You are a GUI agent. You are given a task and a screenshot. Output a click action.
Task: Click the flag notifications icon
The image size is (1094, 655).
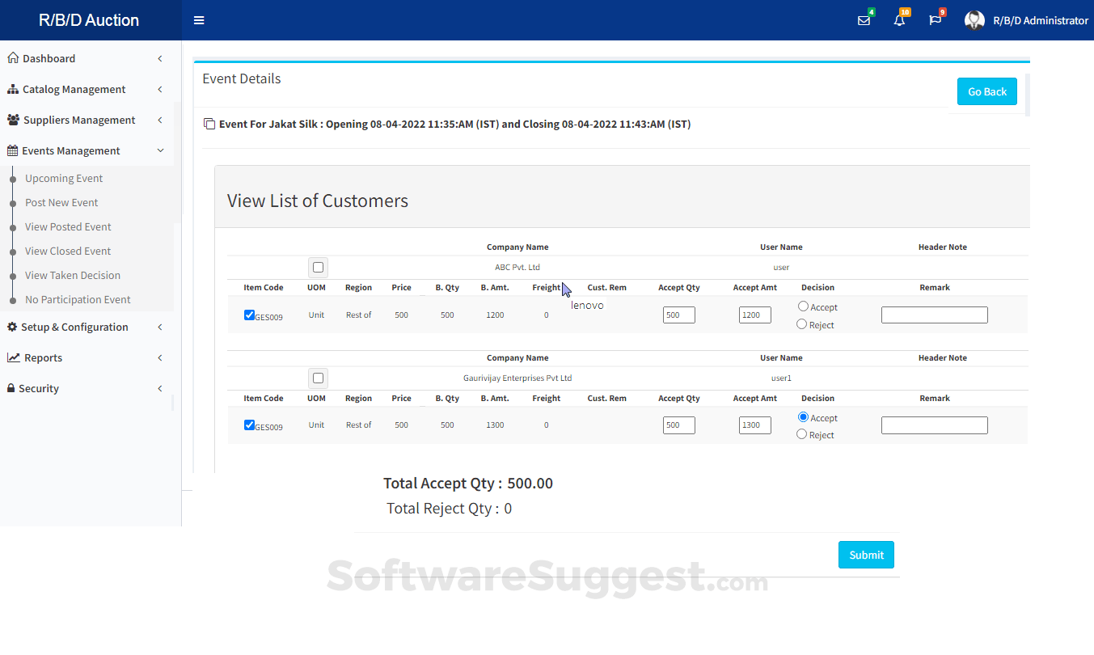coord(935,20)
